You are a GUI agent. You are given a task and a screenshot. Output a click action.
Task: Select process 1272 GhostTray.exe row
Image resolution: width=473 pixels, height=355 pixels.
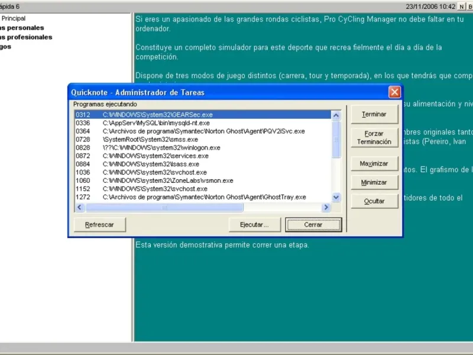[x=203, y=197]
